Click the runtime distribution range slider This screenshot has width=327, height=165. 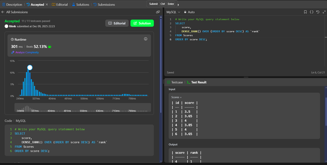click(83, 107)
